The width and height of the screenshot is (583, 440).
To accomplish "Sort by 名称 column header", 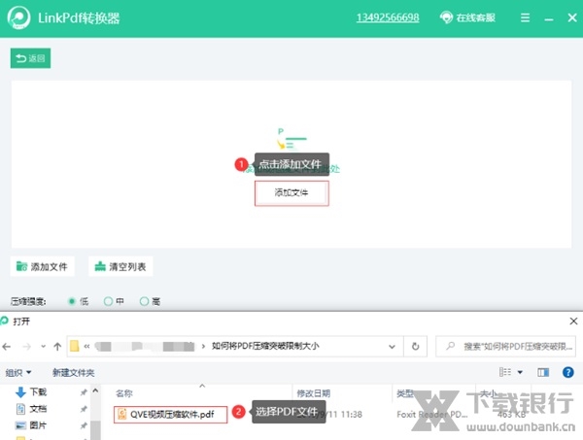I will pos(124,393).
